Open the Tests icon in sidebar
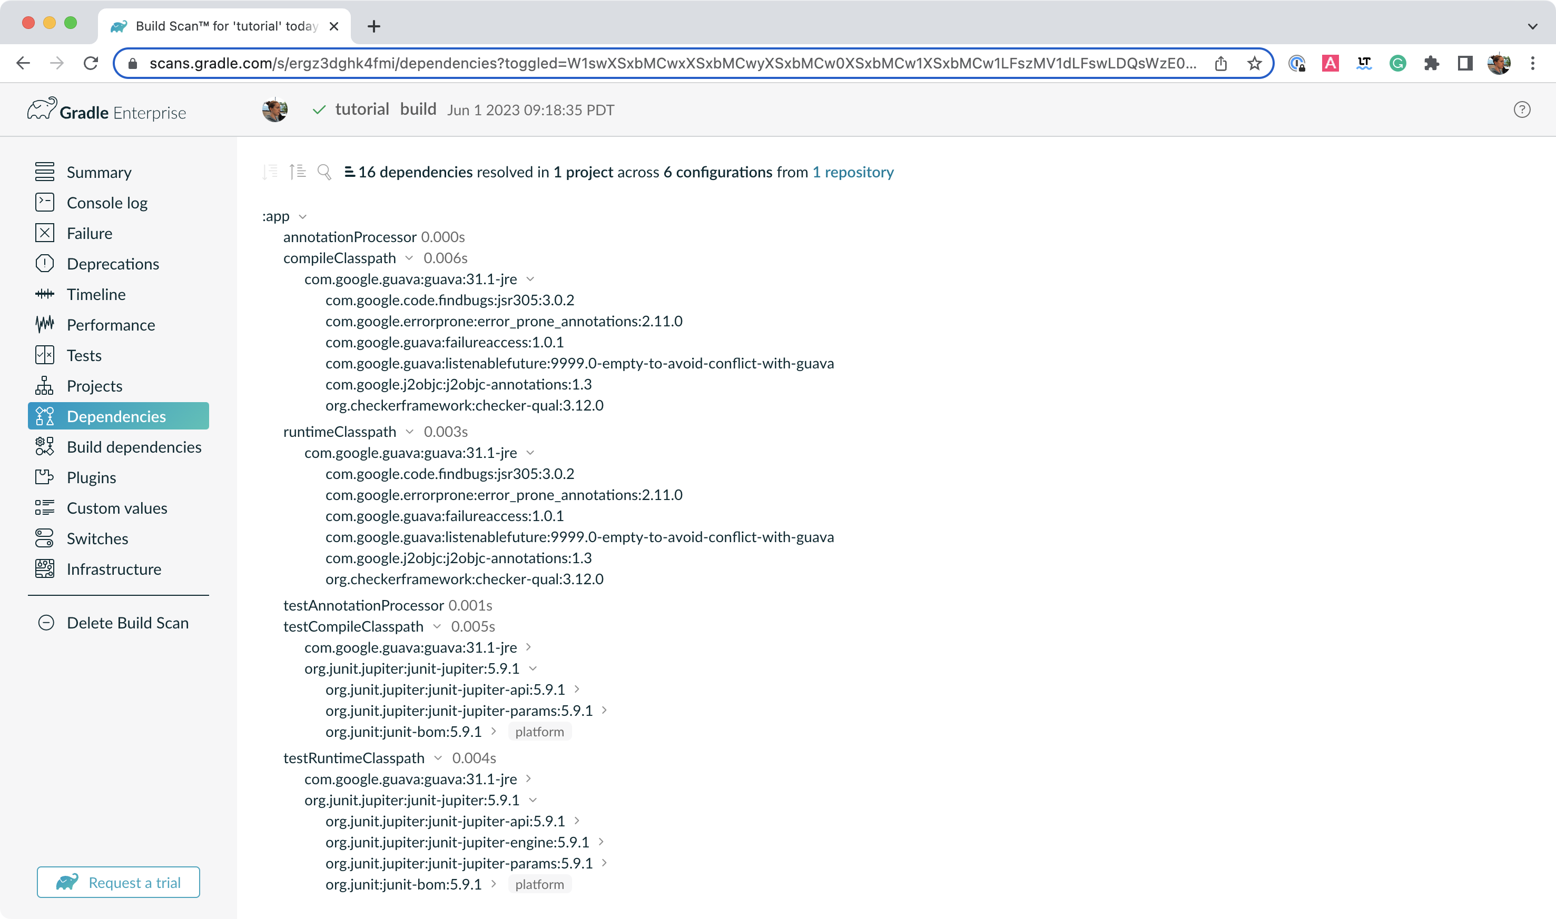This screenshot has width=1556, height=919. coord(44,355)
